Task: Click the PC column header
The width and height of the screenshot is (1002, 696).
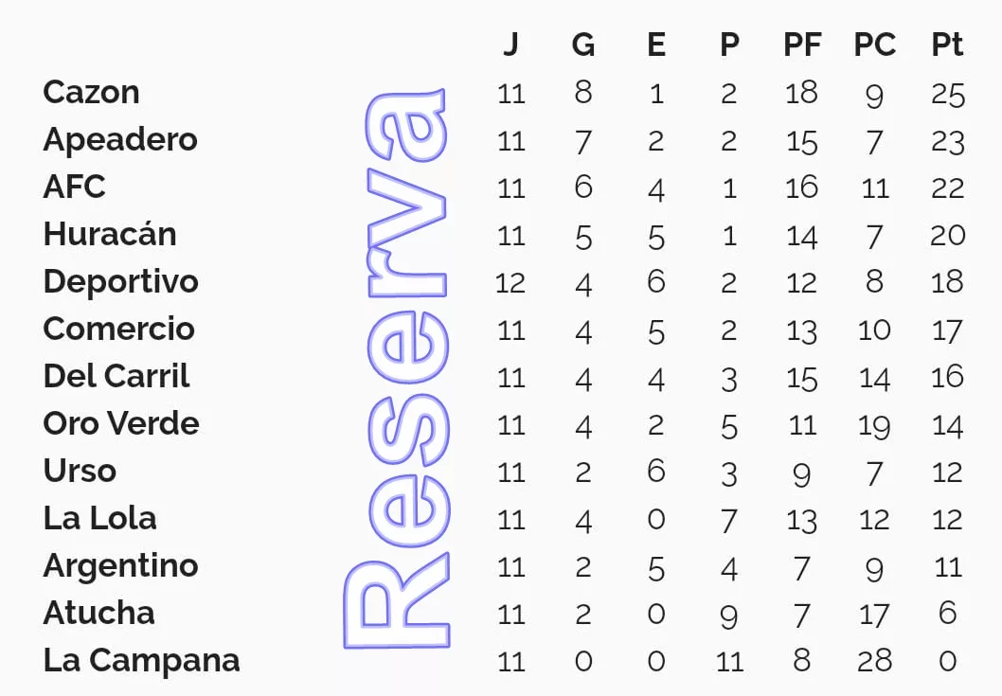Action: click(x=874, y=45)
